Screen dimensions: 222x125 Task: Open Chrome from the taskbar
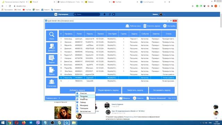(x=9, y=123)
